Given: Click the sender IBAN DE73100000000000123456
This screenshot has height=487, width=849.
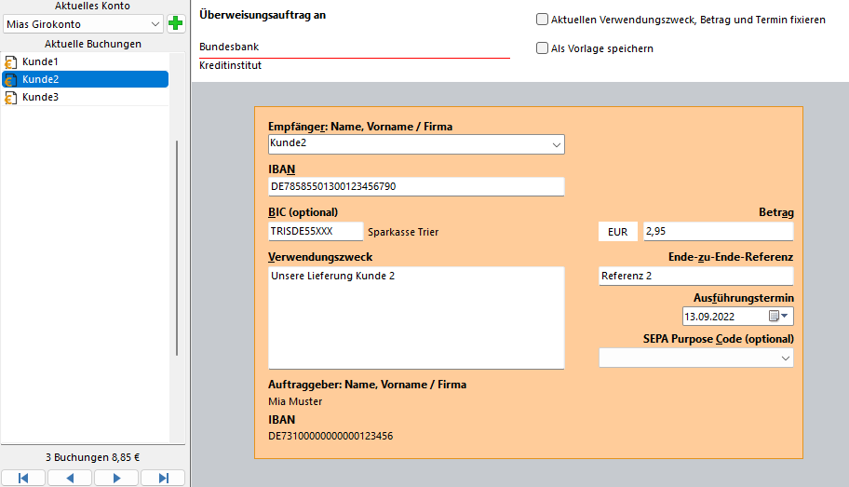Looking at the screenshot, I should tap(330, 436).
